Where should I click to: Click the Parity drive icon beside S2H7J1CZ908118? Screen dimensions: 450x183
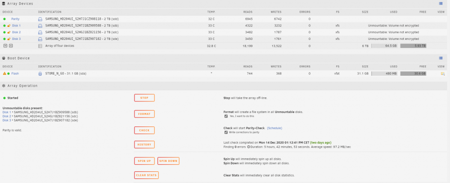(x=40, y=19)
